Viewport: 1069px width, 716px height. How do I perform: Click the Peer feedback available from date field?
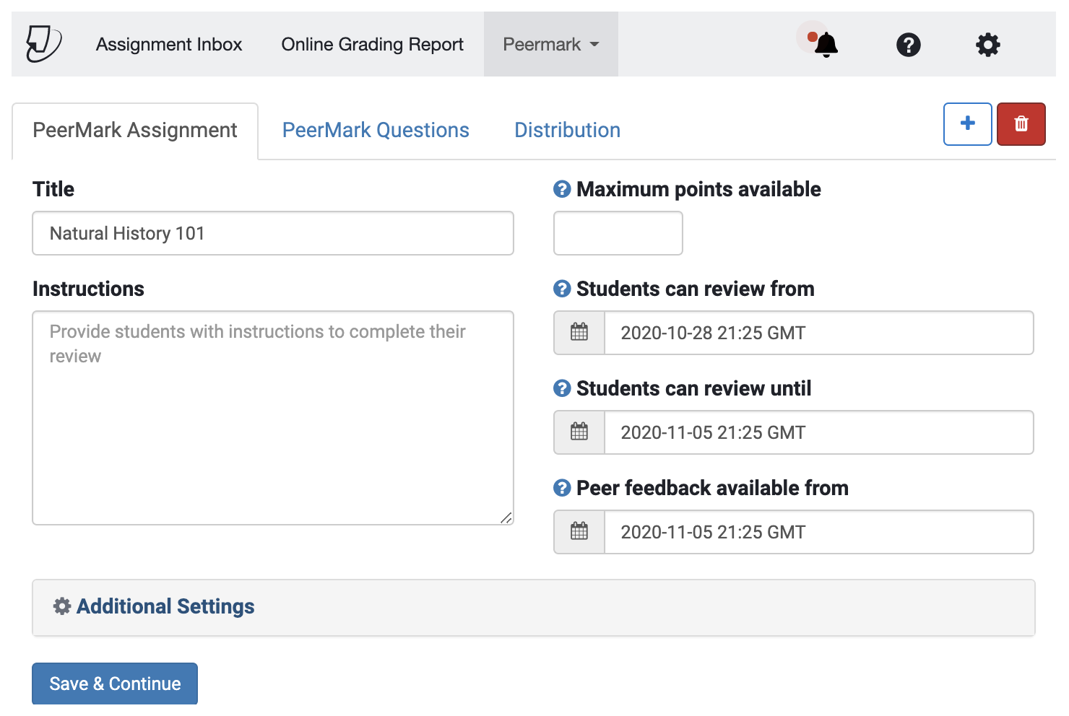pyautogui.click(x=819, y=532)
